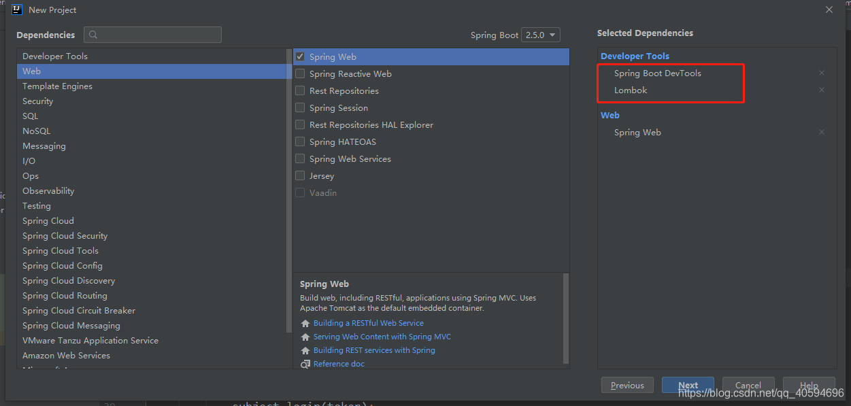851x406 pixels.
Task: Open the Spring Boot version dropdown
Action: [541, 35]
